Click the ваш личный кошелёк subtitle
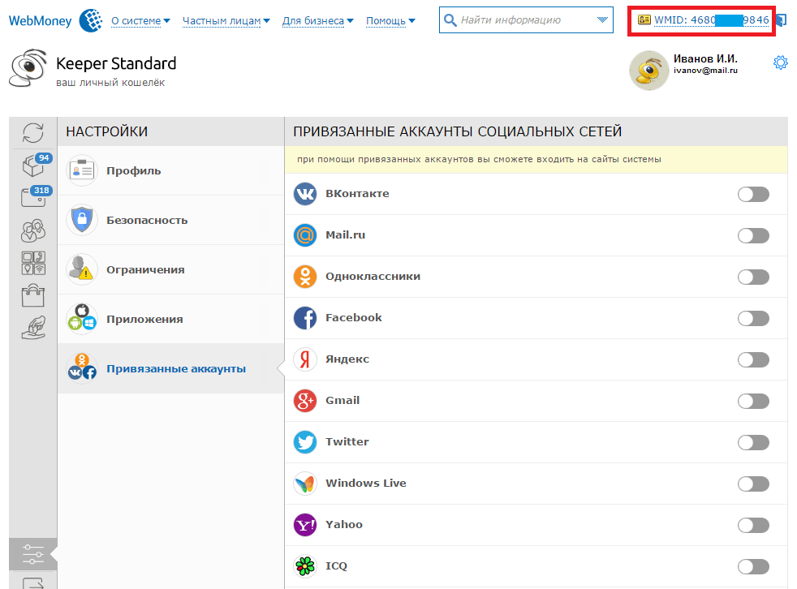797x589 pixels. [110, 82]
